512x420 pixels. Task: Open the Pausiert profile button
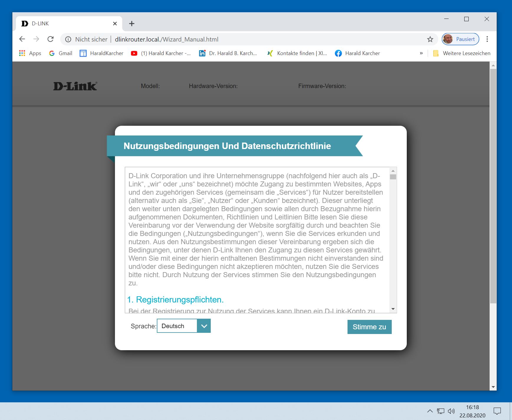coord(460,39)
